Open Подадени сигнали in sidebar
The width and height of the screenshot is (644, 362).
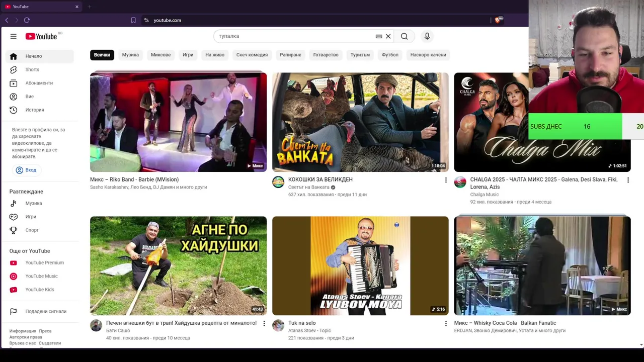(x=40, y=311)
